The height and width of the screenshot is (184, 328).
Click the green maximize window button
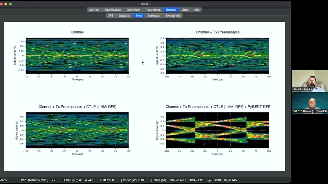pos(10,4)
